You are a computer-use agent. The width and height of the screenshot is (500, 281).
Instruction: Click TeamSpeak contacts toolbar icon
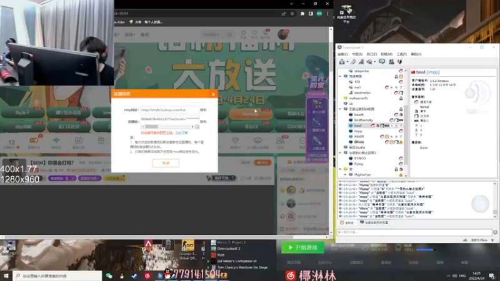point(391,62)
